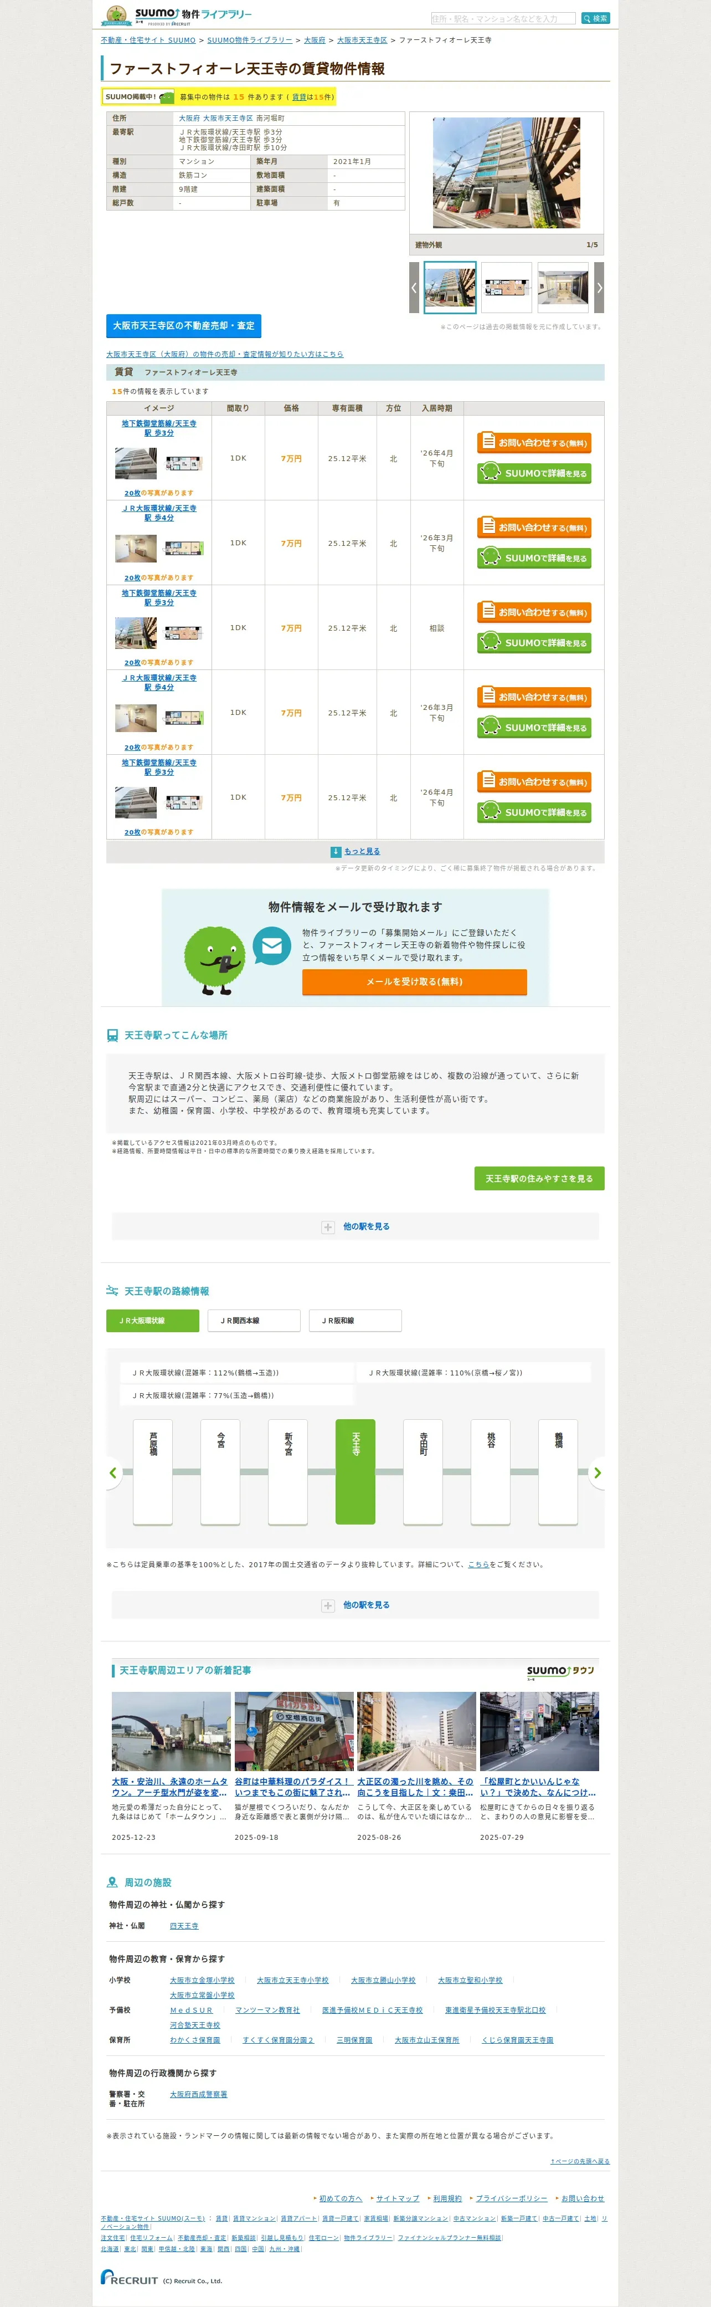Screen dimensions: 711x2307
Task: Open article 「松屋町とかいいんじゃない?」
Action: tap(538, 1787)
